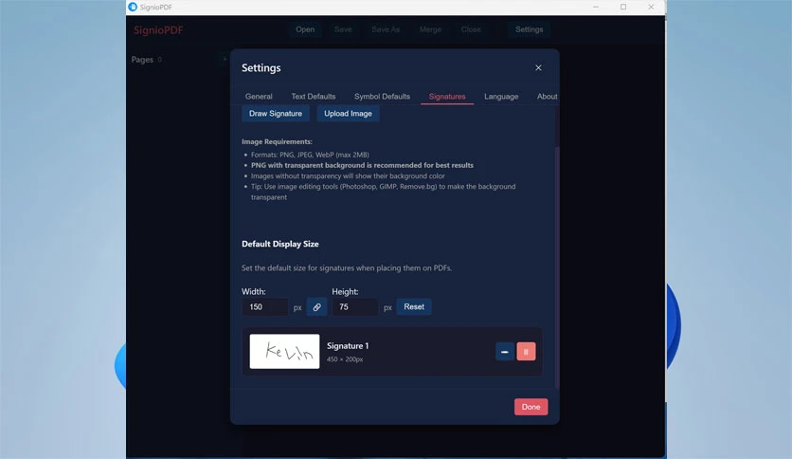Screen dimensions: 792x459
Task: Click the Width input field
Action: click(264, 307)
